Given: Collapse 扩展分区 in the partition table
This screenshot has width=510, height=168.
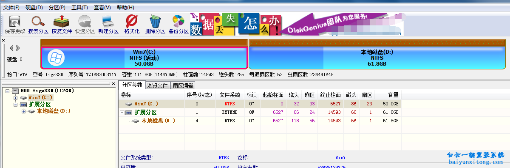Looking at the screenshot, I should pyautogui.click(x=122, y=113).
